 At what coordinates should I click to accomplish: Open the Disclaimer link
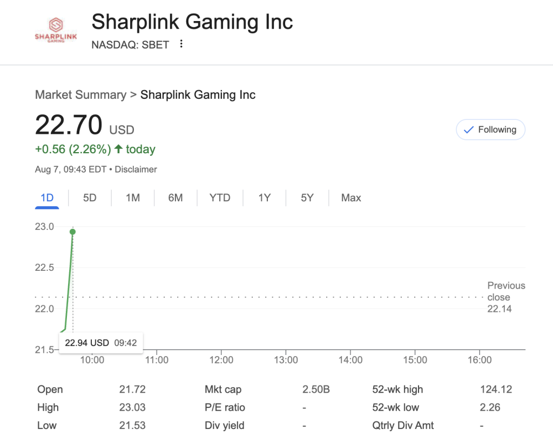coord(136,169)
